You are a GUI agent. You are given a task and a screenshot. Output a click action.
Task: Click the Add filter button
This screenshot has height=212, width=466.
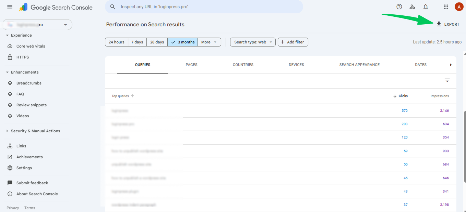pyautogui.click(x=293, y=42)
